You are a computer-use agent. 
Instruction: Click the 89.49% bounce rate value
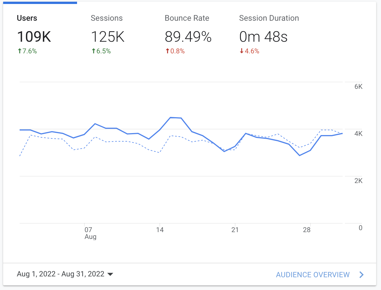[x=188, y=37]
